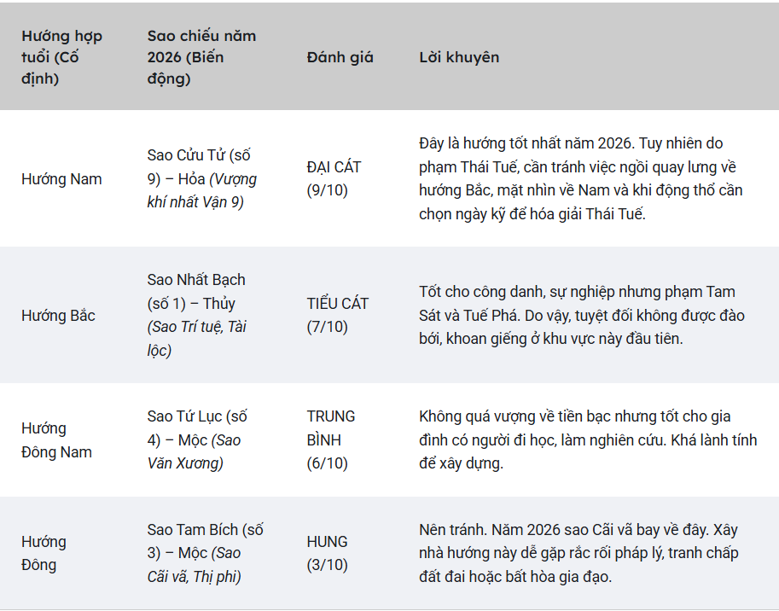Click the "Sao chiếu năm 2026" column header
This screenshot has height=611, width=779.
click(x=201, y=57)
